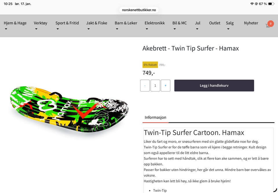Expand the Hjem & Hage dropdown arrow
Viewport: 278px width, 193px height.
click(6, 29)
